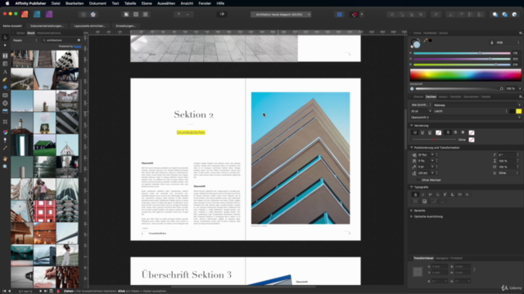Toggle all caps 'TT' in Typografie
524x294 pixels.
click(x=460, y=194)
